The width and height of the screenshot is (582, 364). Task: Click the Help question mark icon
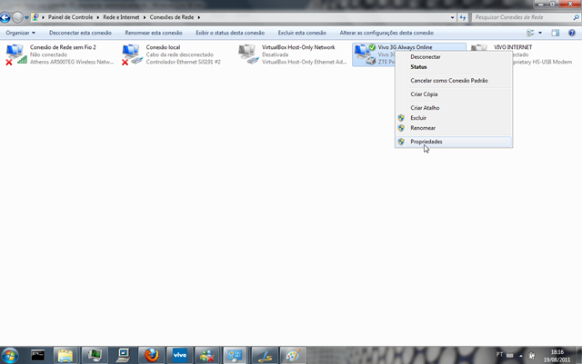pyautogui.click(x=572, y=33)
